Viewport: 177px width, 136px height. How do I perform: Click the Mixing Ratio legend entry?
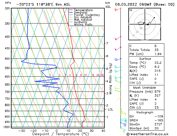point(83,24)
